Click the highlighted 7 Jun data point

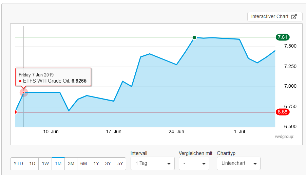(23, 92)
